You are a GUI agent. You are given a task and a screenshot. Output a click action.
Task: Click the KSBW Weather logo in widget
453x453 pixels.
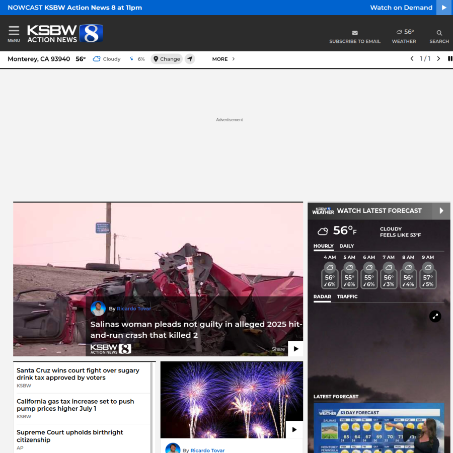pyautogui.click(x=323, y=211)
